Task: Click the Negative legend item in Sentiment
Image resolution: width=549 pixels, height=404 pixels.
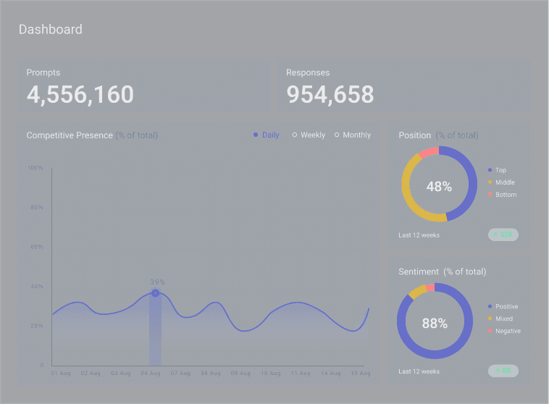Action: 507,331
